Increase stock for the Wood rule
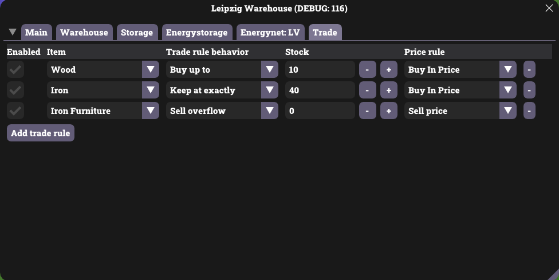Viewport: 559px width, 280px height. pos(388,70)
